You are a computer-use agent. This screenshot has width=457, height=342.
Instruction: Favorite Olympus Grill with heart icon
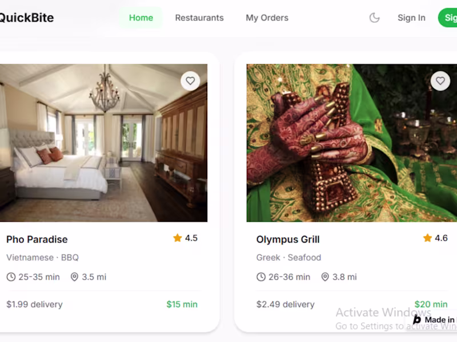coord(440,81)
